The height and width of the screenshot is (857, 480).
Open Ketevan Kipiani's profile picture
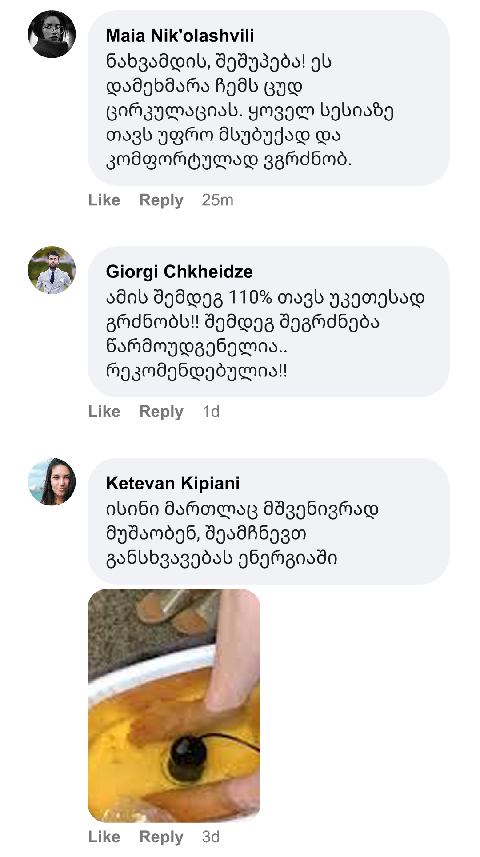tap(52, 481)
